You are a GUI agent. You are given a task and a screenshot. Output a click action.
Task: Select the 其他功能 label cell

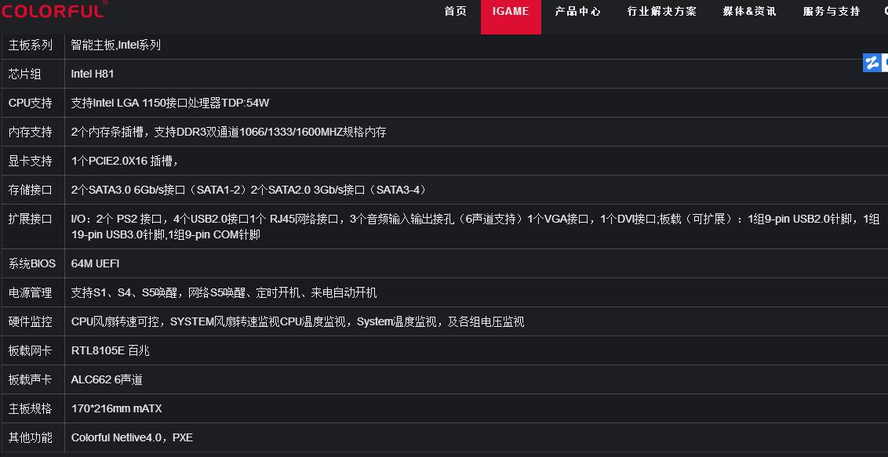coord(32,437)
